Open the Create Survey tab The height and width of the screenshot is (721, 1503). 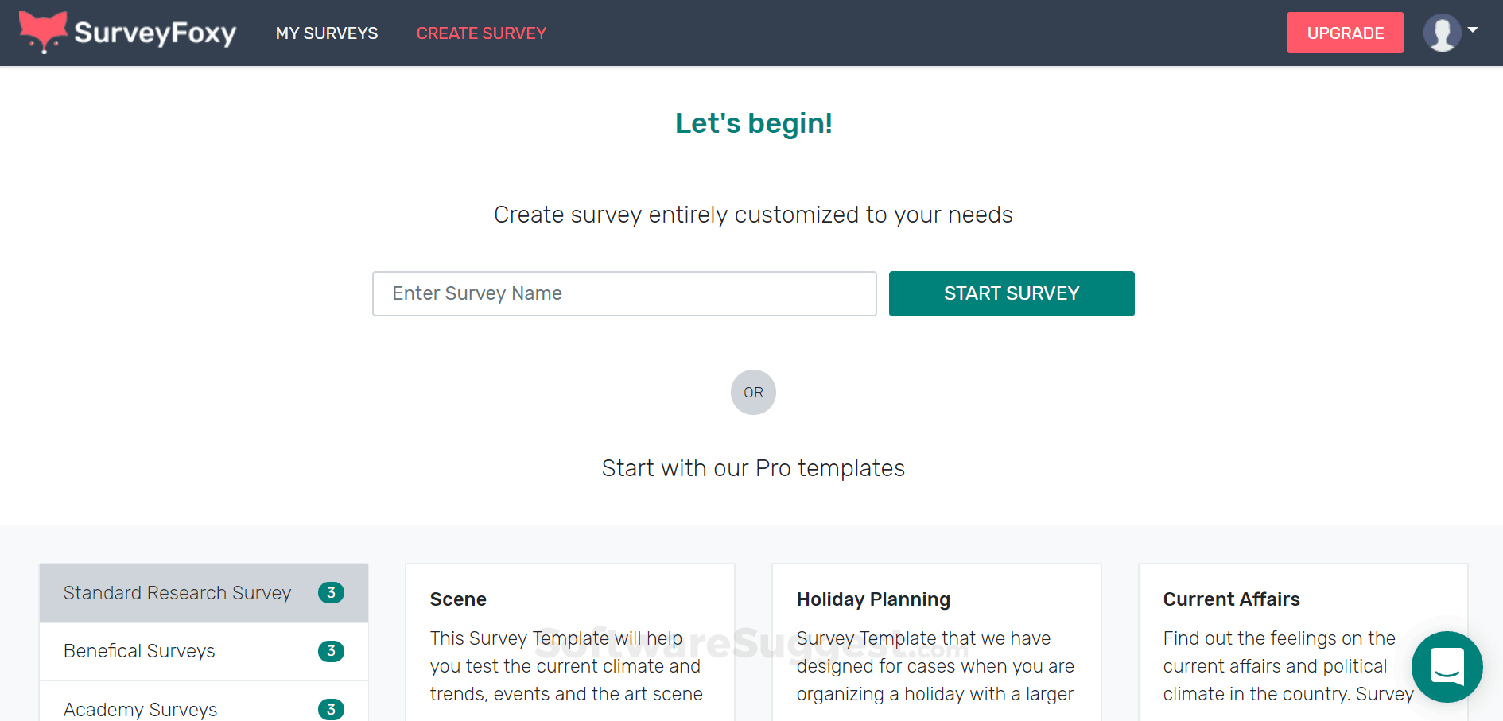point(481,33)
